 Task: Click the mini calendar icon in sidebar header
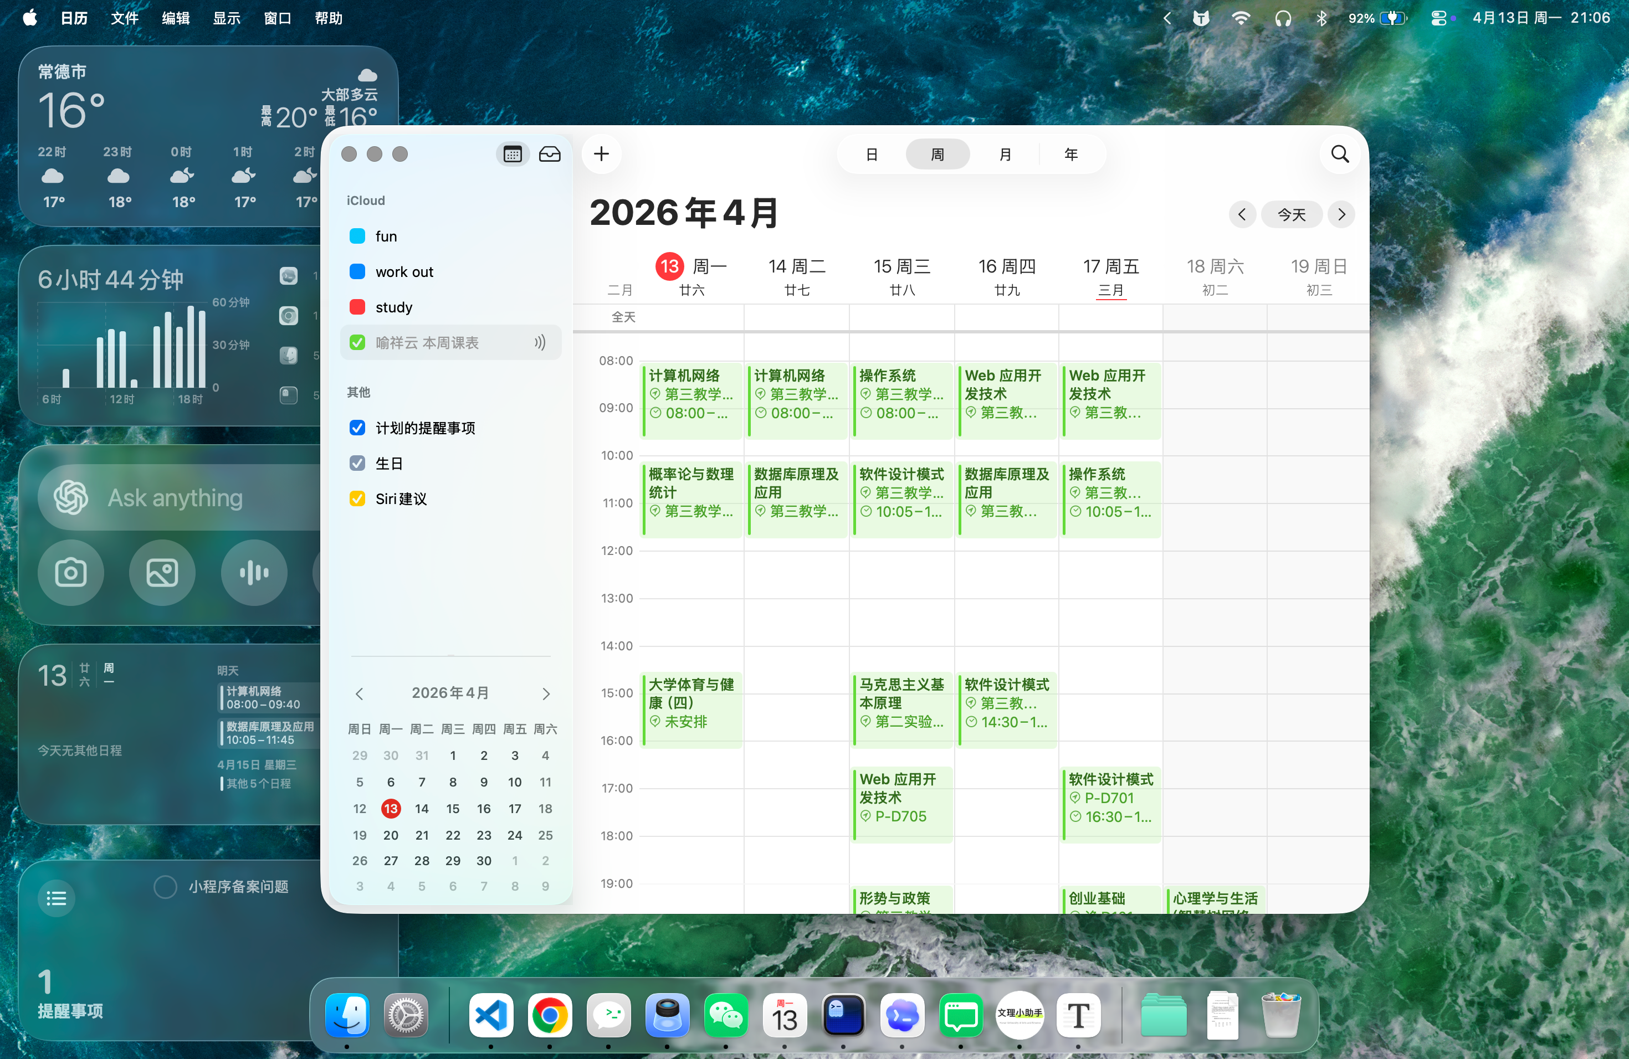[x=512, y=154]
